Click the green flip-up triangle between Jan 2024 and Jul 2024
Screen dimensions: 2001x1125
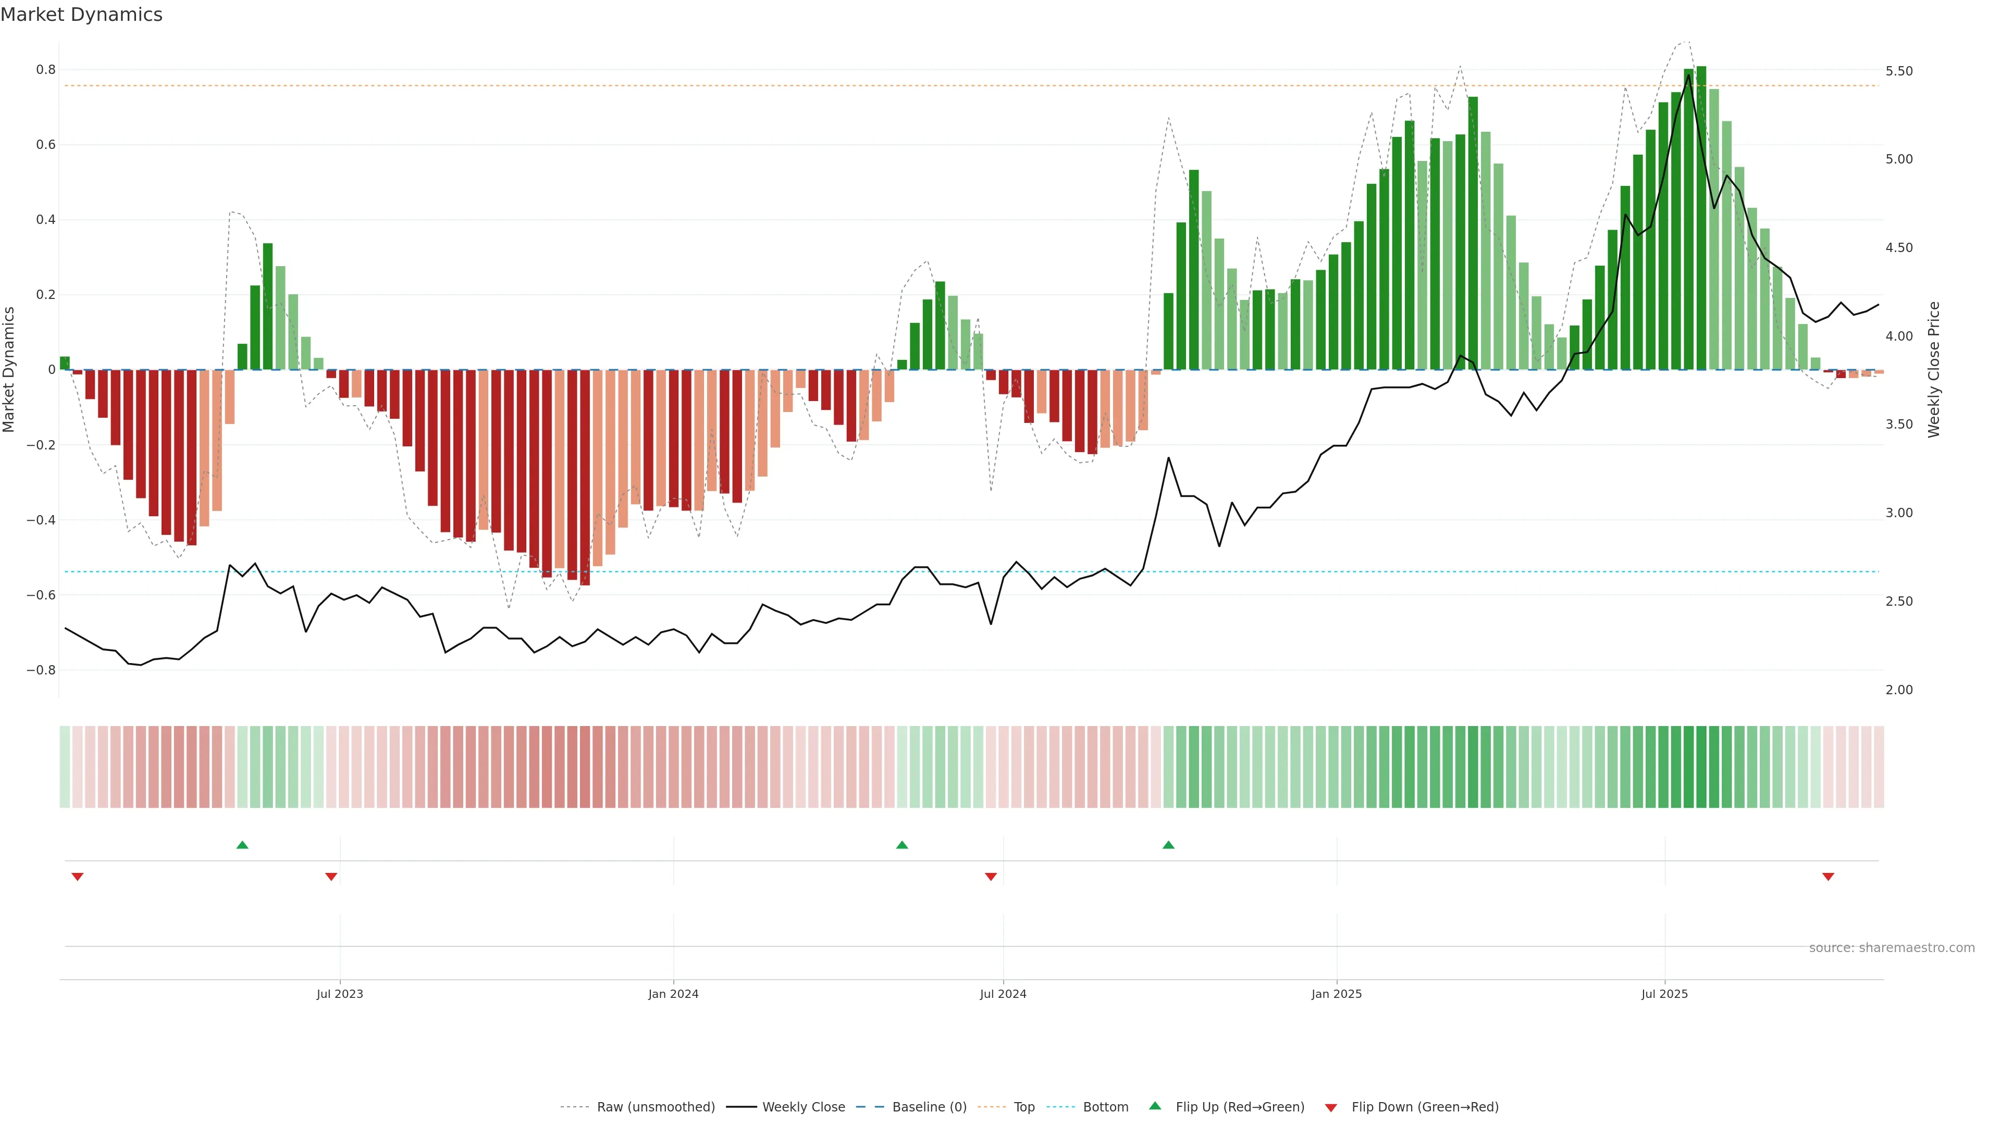tap(902, 845)
